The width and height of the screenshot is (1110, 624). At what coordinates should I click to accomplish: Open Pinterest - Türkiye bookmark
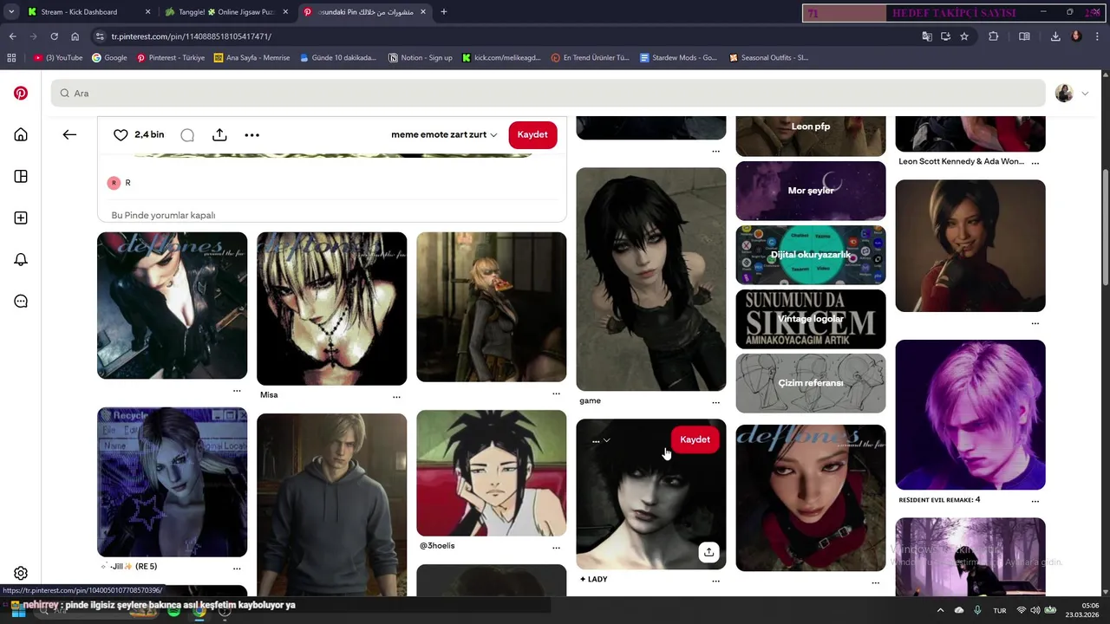pos(171,58)
